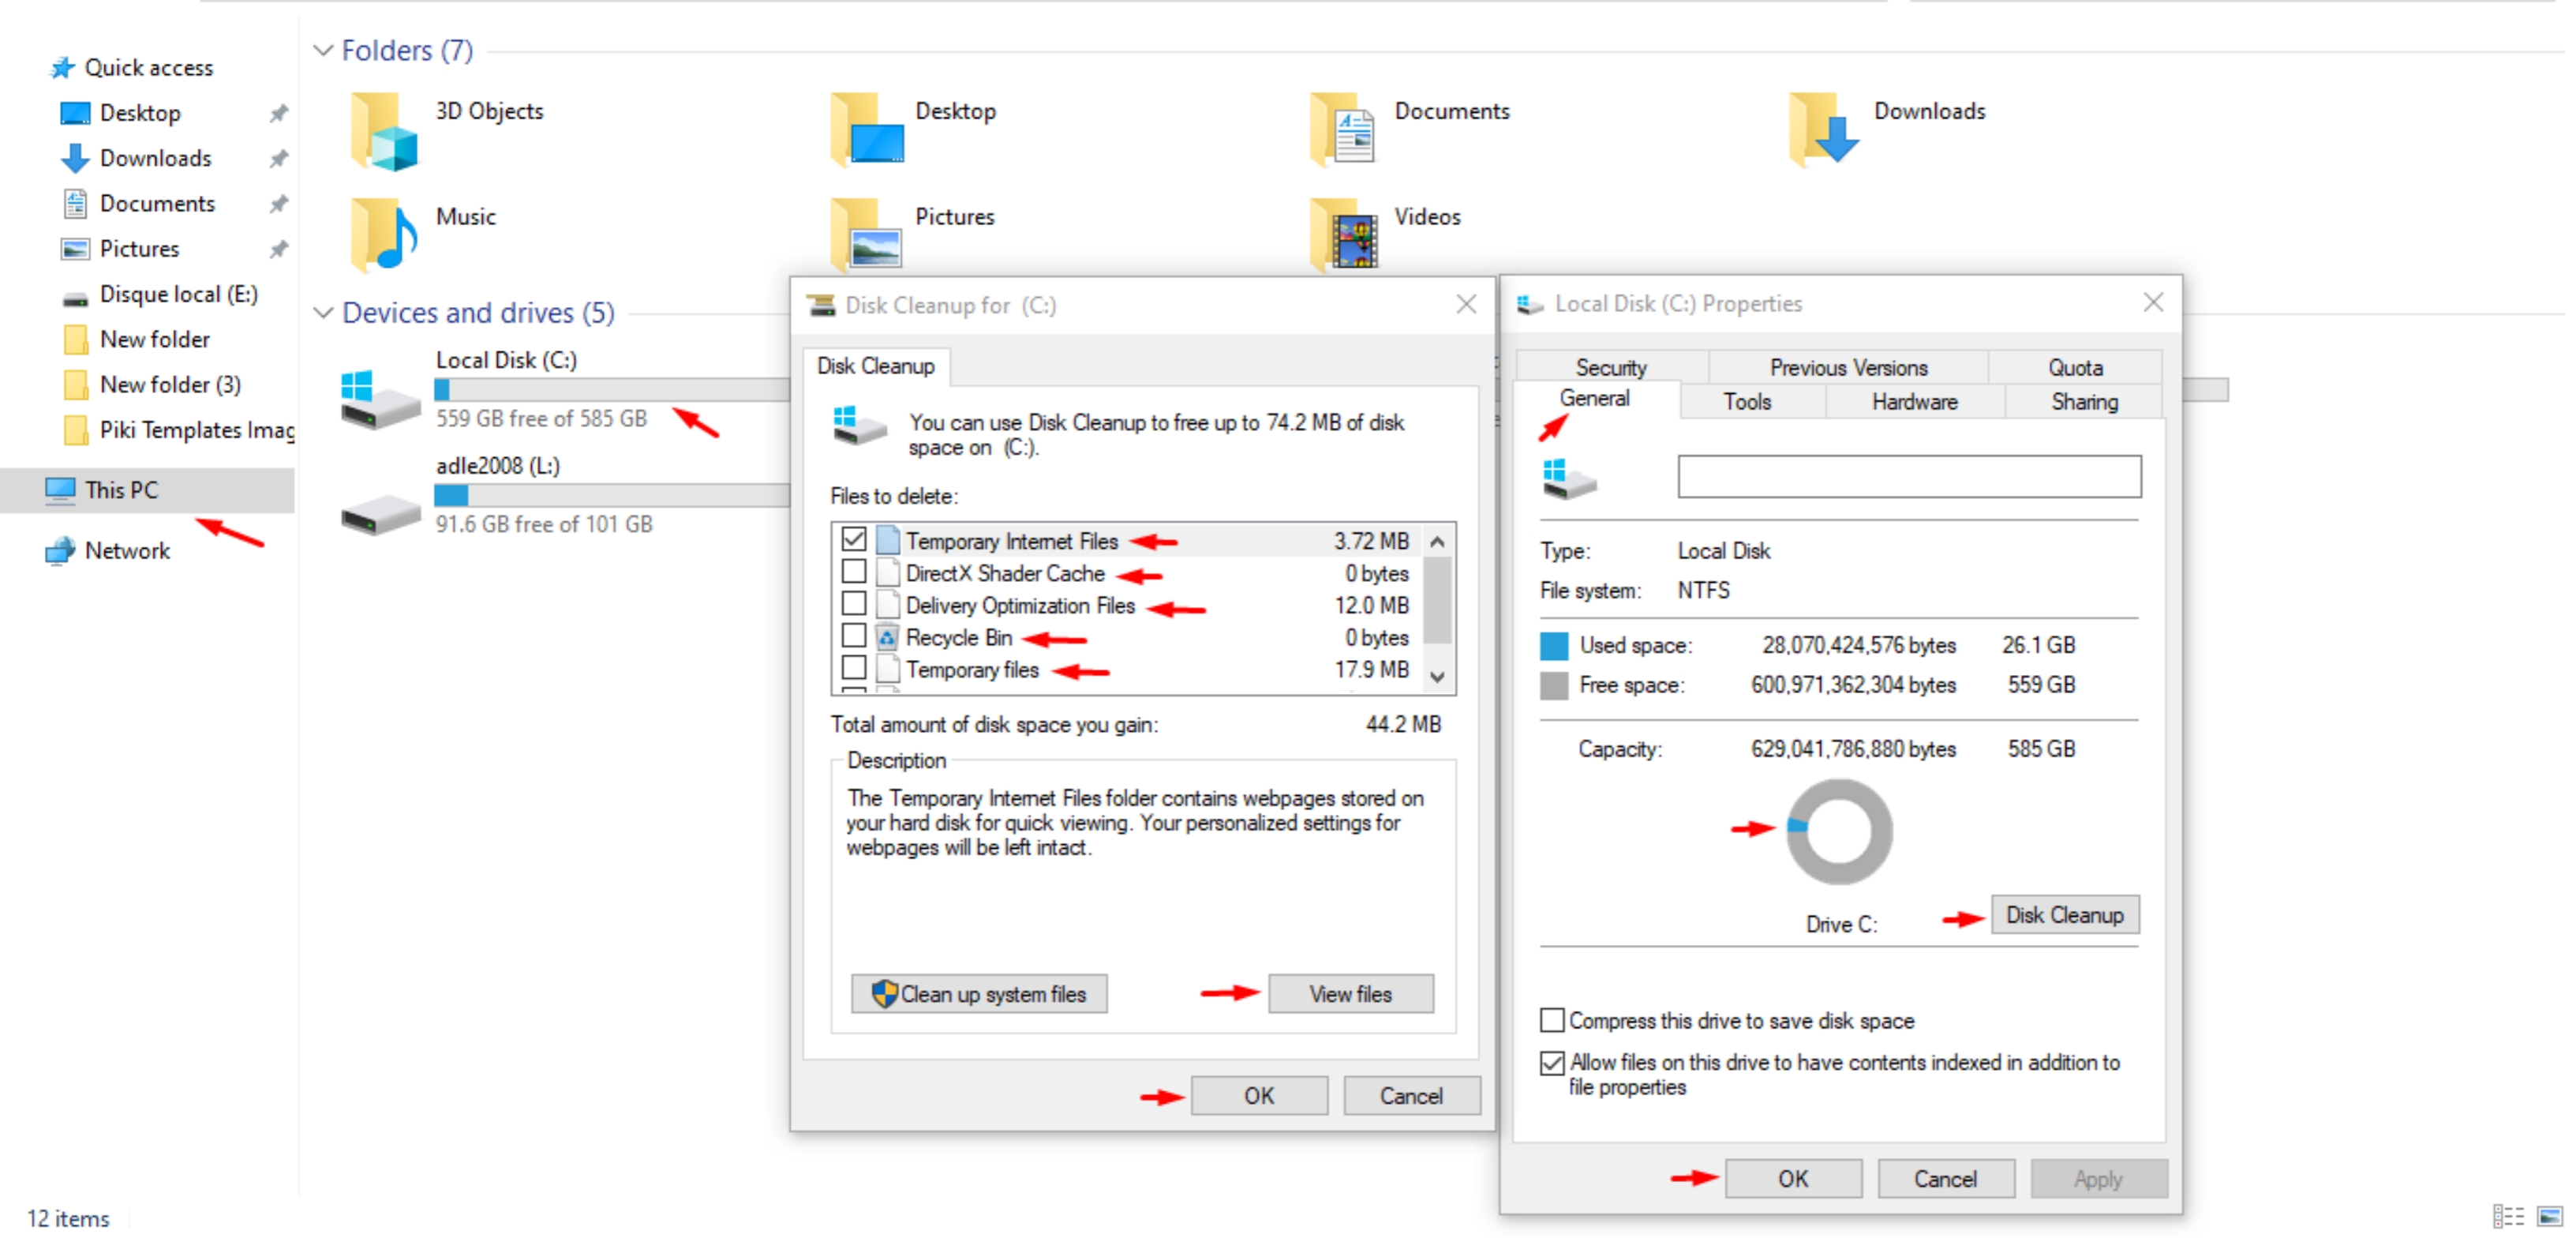Click the drive label text field

(x=1908, y=476)
